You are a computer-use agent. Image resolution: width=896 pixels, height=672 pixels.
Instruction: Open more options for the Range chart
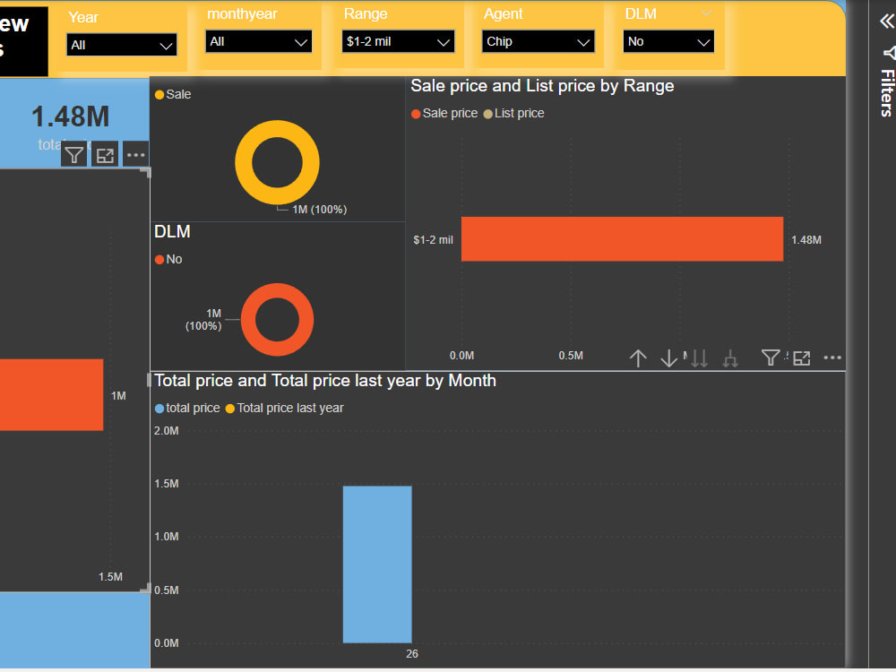coord(831,358)
